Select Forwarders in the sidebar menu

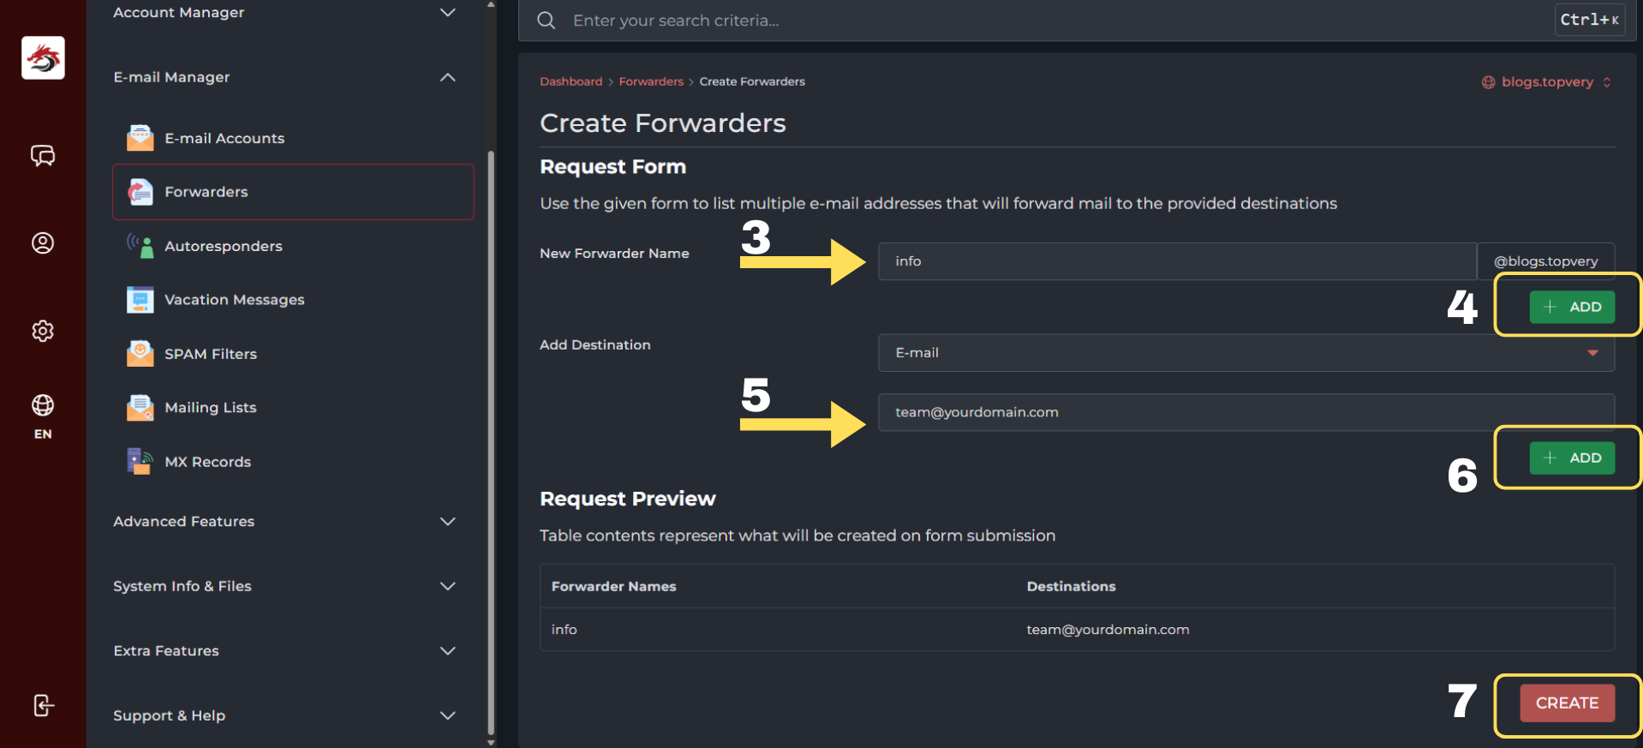(x=293, y=192)
